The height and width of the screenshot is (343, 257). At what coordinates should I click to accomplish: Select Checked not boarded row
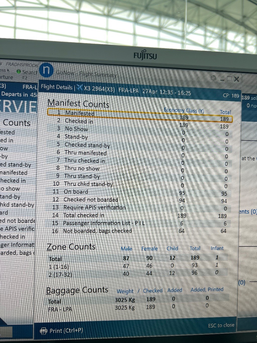pos(91,200)
